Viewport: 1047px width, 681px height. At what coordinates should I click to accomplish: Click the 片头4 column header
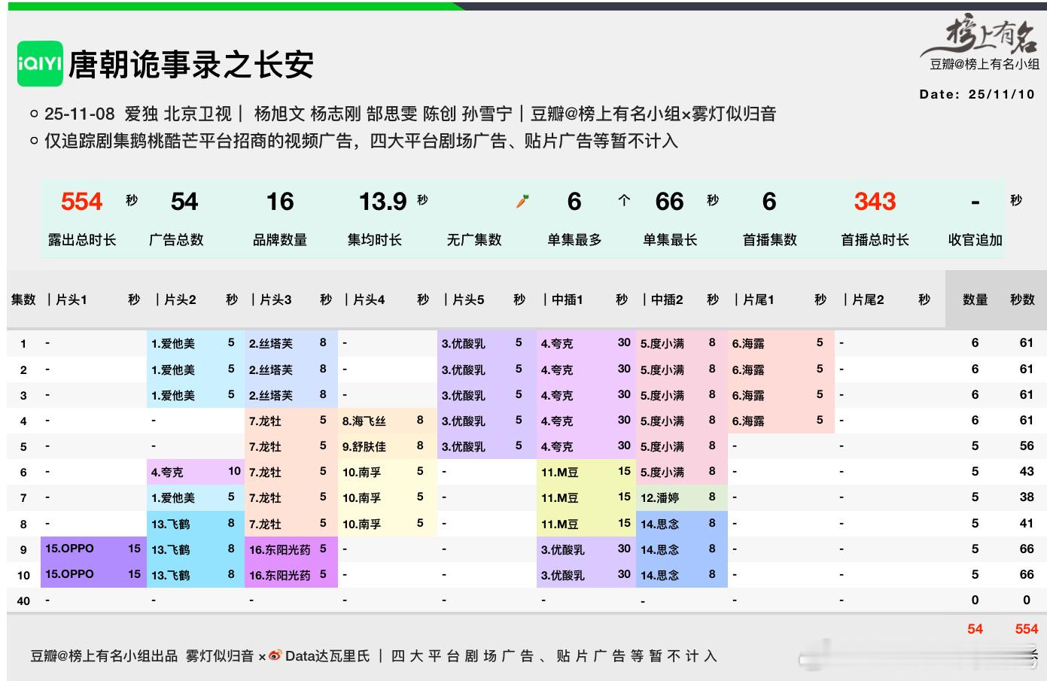coord(369,299)
